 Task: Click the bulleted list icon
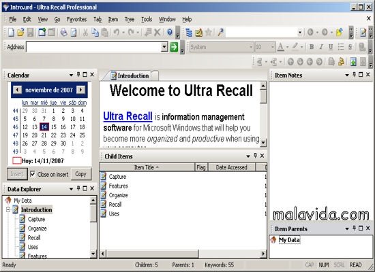pos(340,47)
